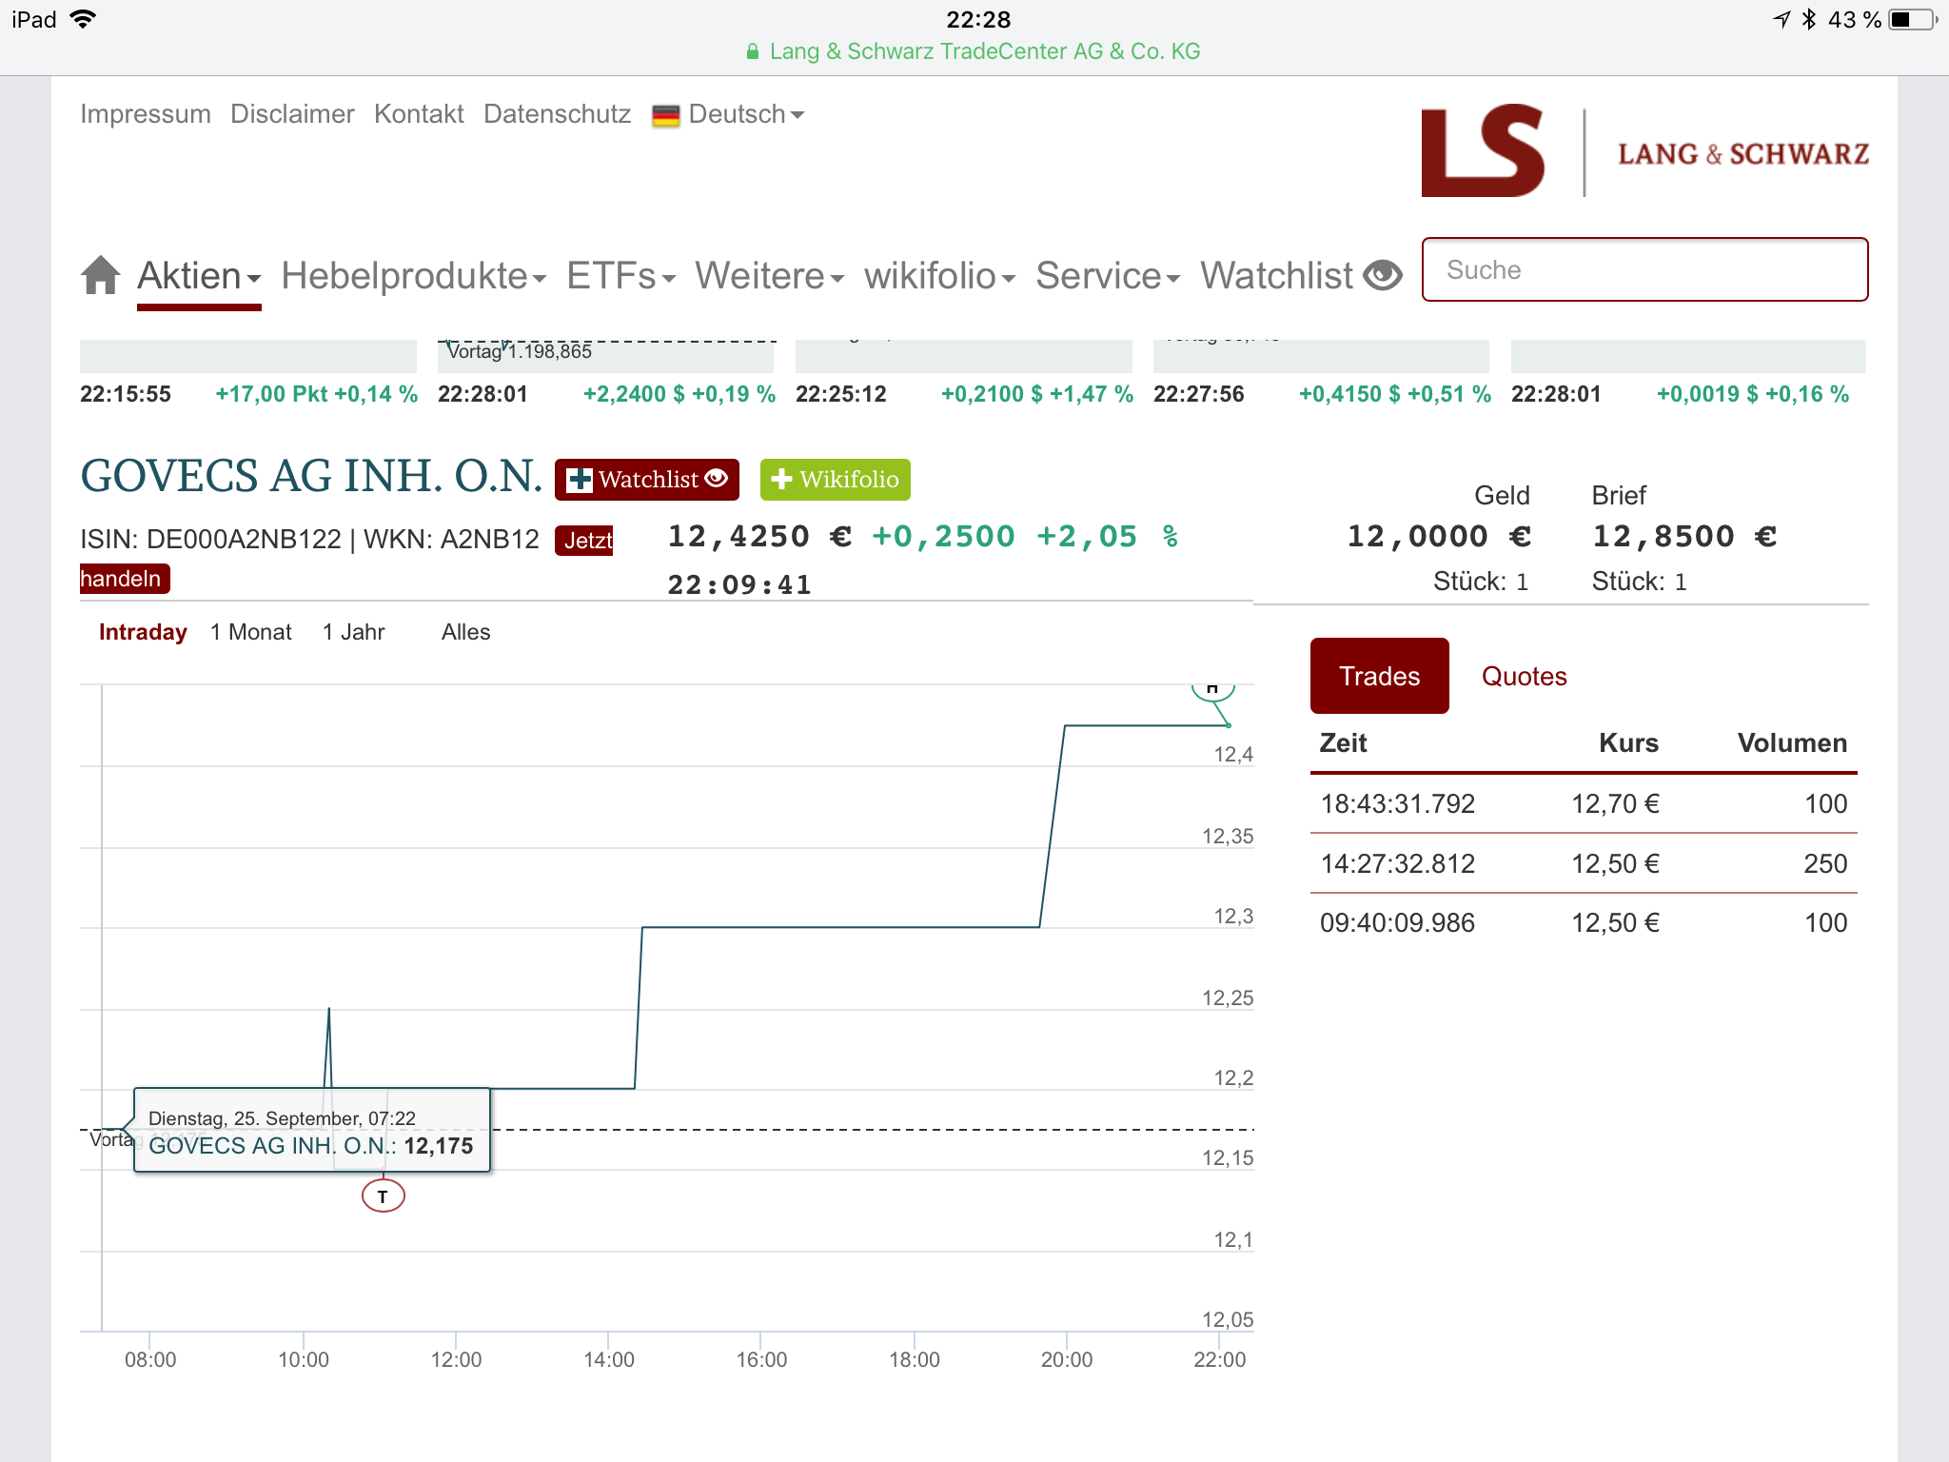Click the eye icon next to Watchlist menu
The image size is (1949, 1462).
1382,276
